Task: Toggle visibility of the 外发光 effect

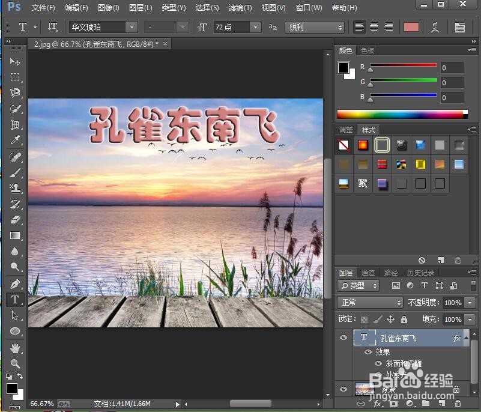Action: tap(379, 375)
